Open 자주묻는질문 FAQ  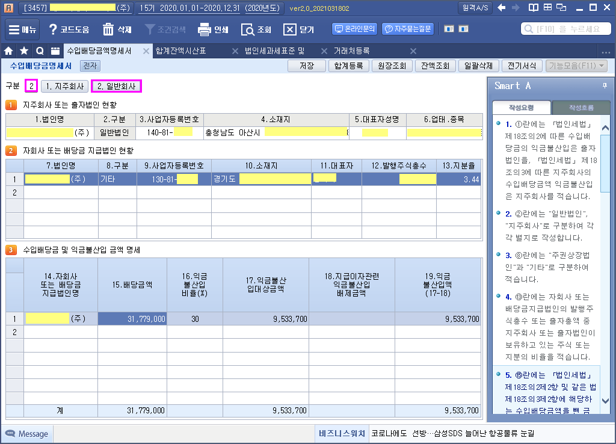(408, 29)
